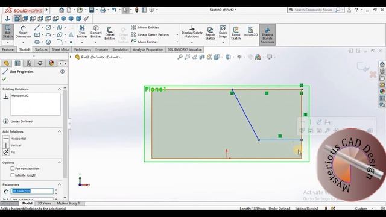Open the ConfigurationManager tab
Viewport: 386px width, 217px height.
coord(29,63)
